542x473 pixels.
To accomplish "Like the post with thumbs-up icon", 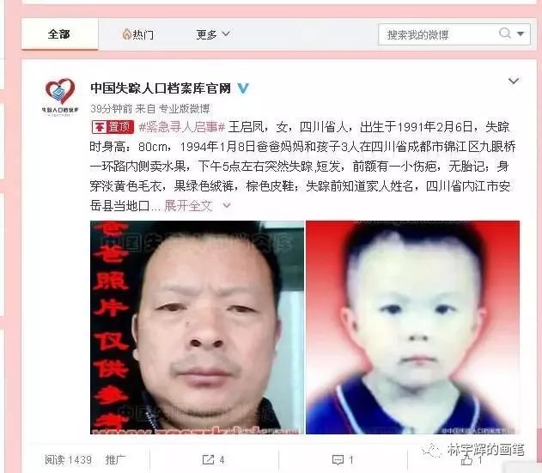I will coord(467,460).
